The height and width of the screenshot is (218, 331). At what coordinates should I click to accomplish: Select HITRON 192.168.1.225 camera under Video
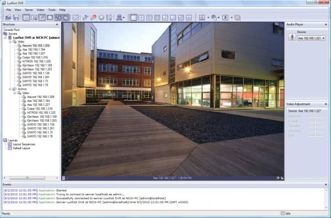[x=36, y=61]
